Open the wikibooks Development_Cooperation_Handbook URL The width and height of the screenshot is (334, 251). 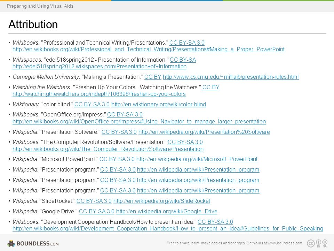pyautogui.click(x=168, y=229)
